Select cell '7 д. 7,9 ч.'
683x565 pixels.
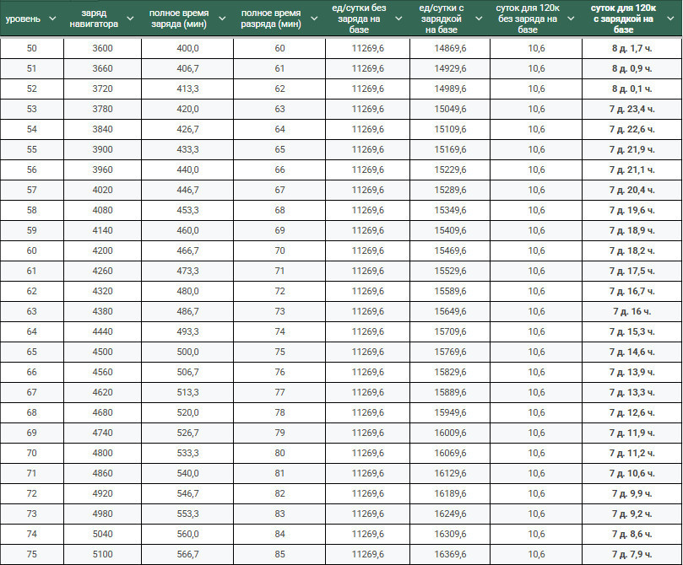[x=632, y=554]
